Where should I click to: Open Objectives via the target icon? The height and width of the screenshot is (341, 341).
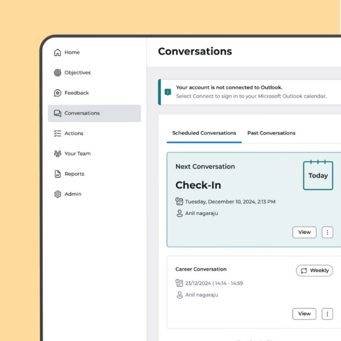coord(58,73)
